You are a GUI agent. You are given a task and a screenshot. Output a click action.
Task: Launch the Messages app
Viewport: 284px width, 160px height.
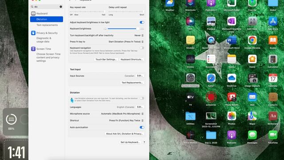[x=252, y=135]
